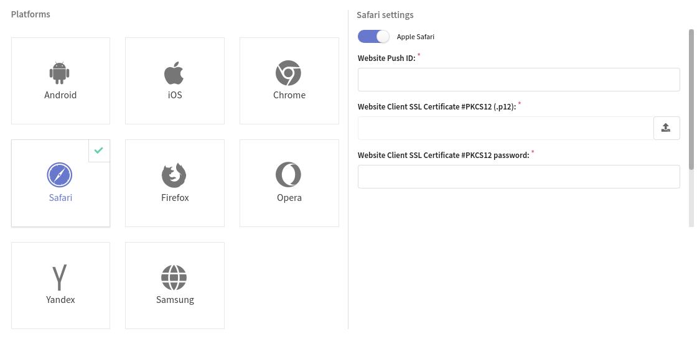Click the green checkmark on Safari card
This screenshot has height=344, width=697.
(x=99, y=150)
